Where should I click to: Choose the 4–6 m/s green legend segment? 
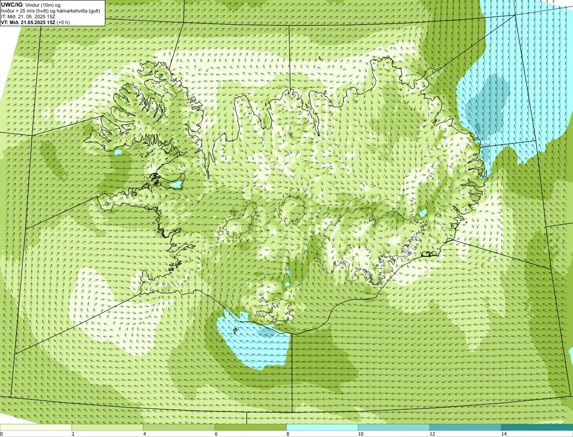click(x=179, y=427)
